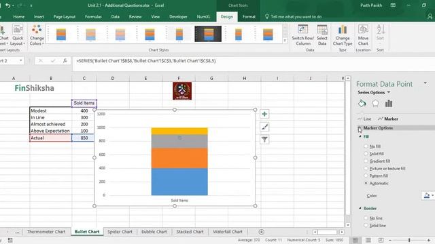This screenshot has height=244, width=435.
Task: Click Change Chart Type
Action: pos(343,35)
